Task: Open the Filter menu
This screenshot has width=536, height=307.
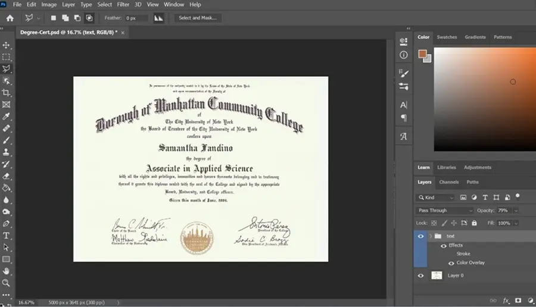Action: [123, 4]
